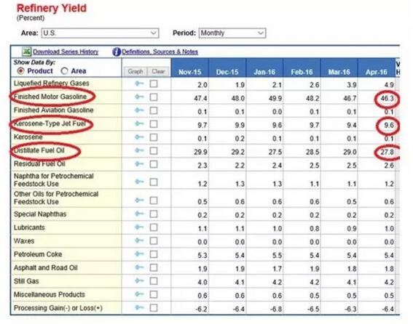Tick the Lubricants checkbox
Image resolution: width=413 pixels, height=324 pixels.
point(154,227)
